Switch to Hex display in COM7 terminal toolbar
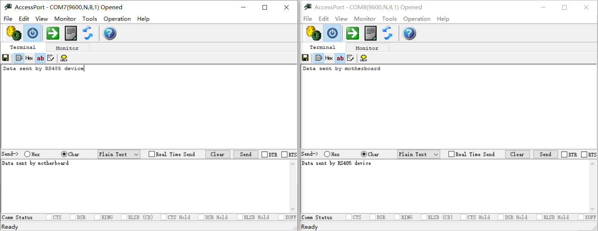598x231 pixels. (x=29, y=58)
